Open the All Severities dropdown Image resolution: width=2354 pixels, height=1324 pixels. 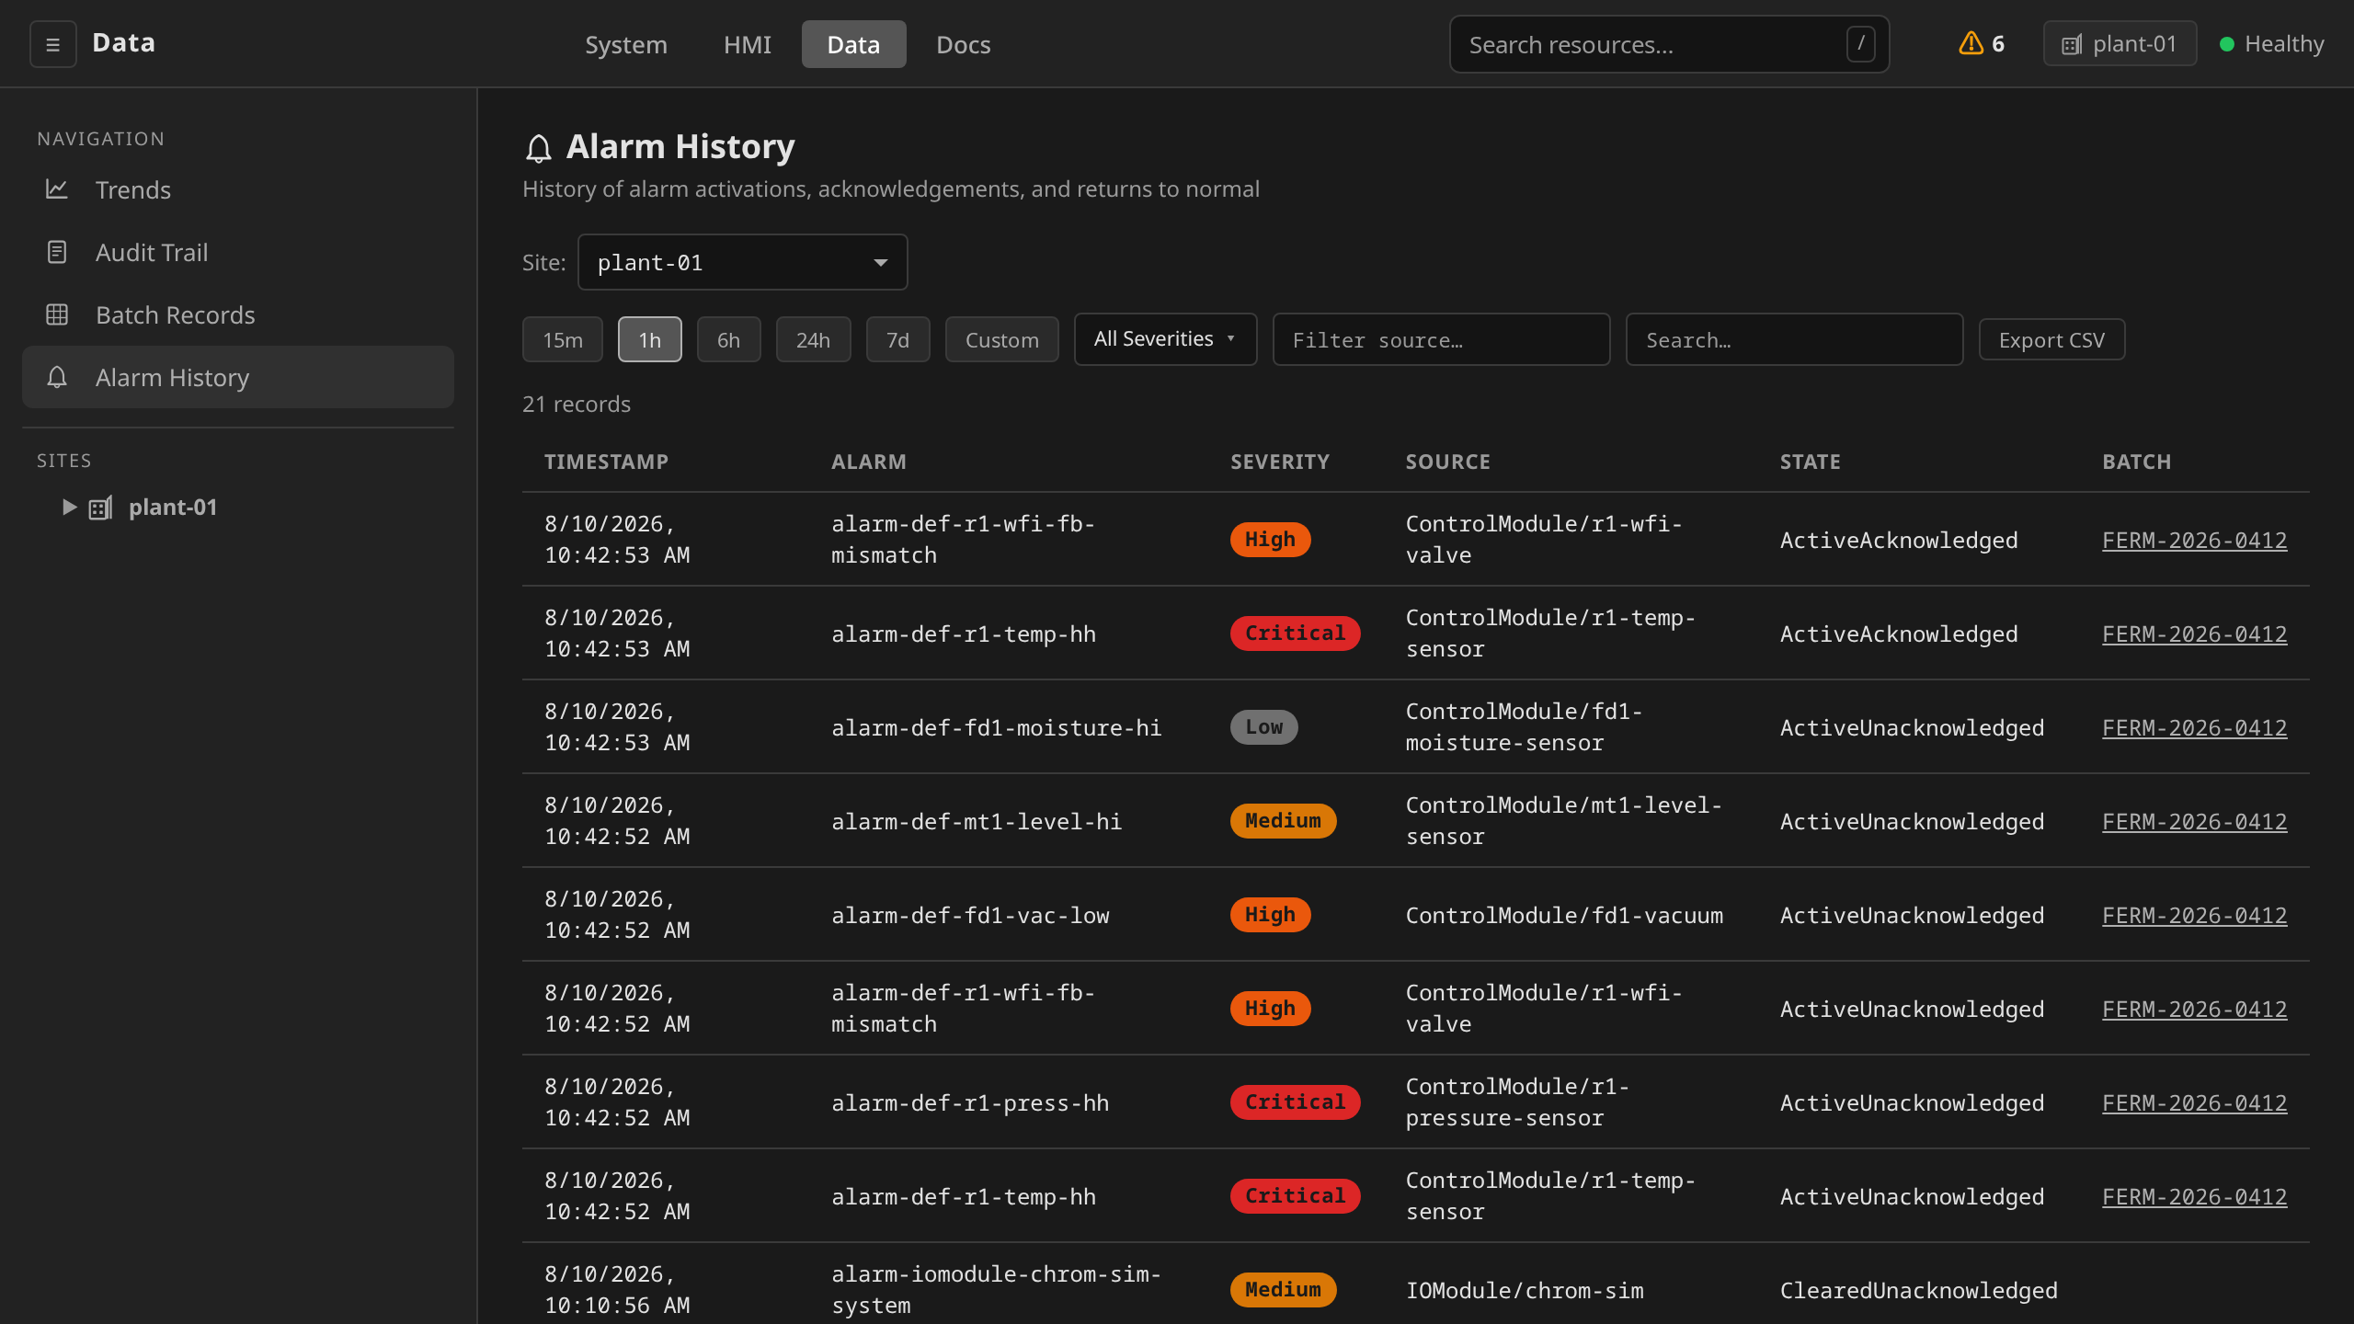tap(1165, 339)
